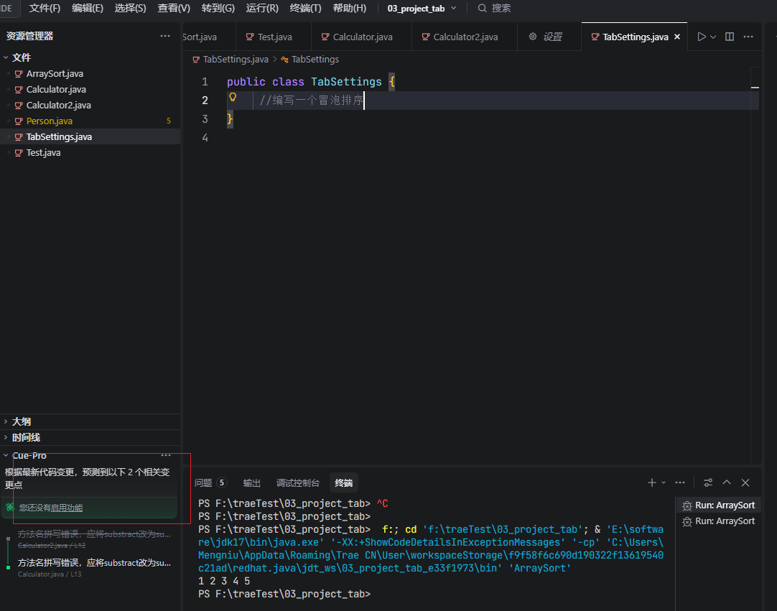Open the 查看(V) menu
Viewport: 777px width, 611px height.
[174, 9]
